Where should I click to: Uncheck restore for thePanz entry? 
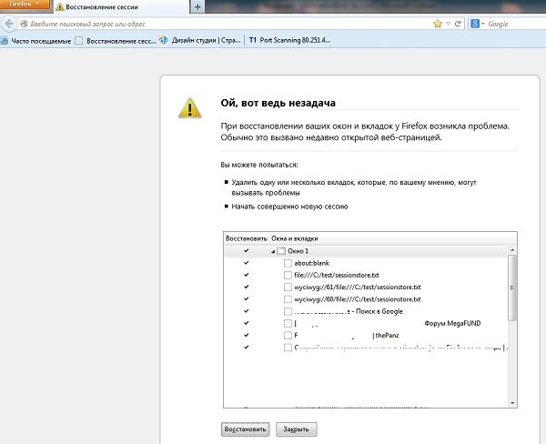247,335
